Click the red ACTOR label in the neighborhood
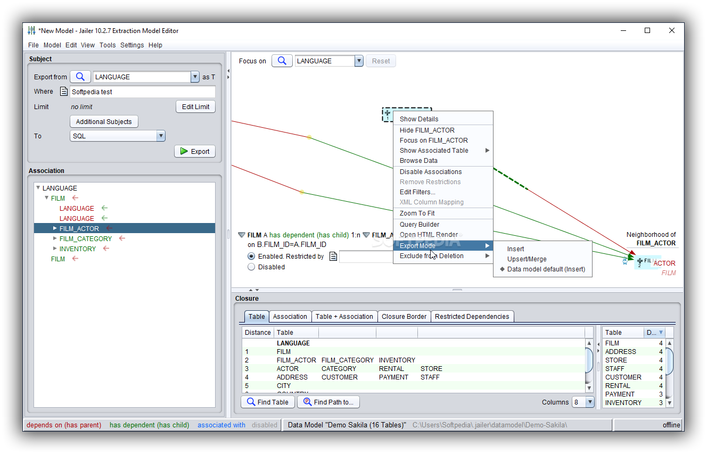The width and height of the screenshot is (707, 454). coord(664,263)
